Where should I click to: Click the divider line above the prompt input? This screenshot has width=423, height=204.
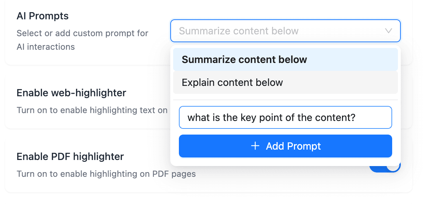click(x=285, y=100)
